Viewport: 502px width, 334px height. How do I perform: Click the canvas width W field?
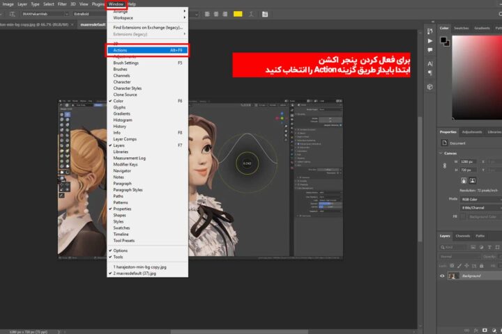point(469,161)
